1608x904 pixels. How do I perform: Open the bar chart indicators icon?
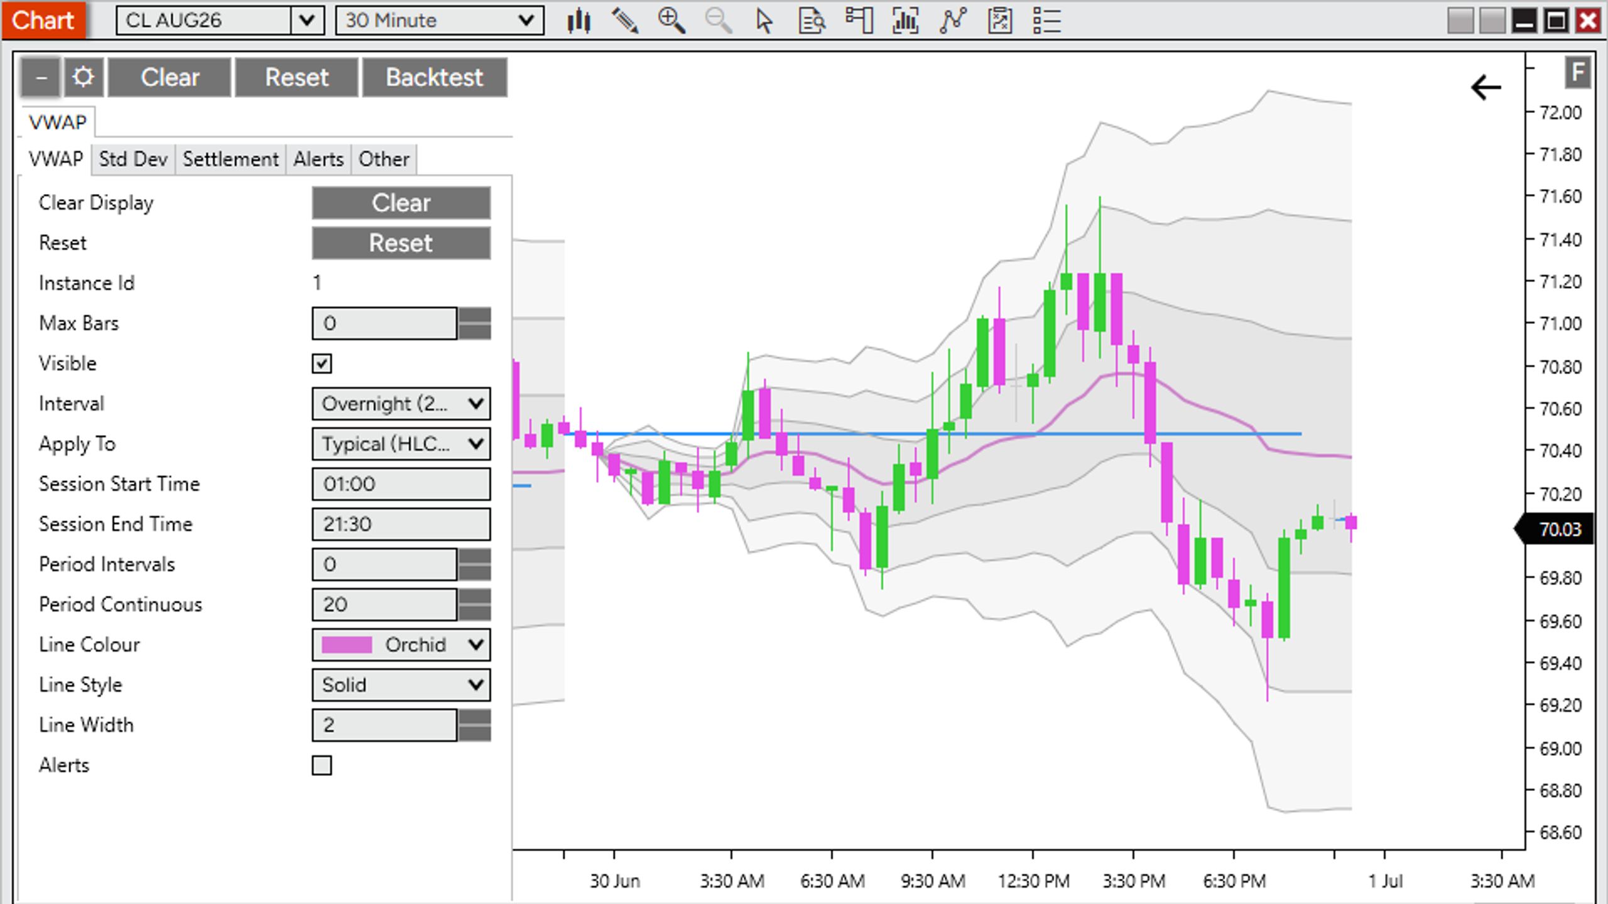pyautogui.click(x=905, y=21)
